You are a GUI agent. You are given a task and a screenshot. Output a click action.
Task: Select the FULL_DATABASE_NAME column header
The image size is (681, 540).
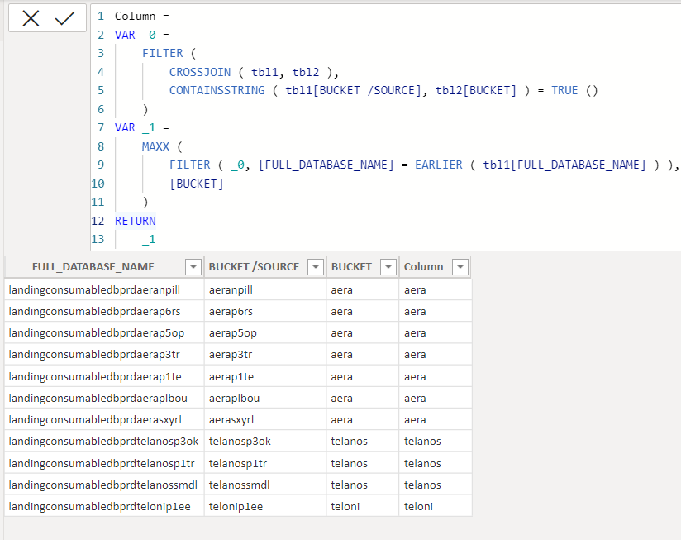click(93, 266)
